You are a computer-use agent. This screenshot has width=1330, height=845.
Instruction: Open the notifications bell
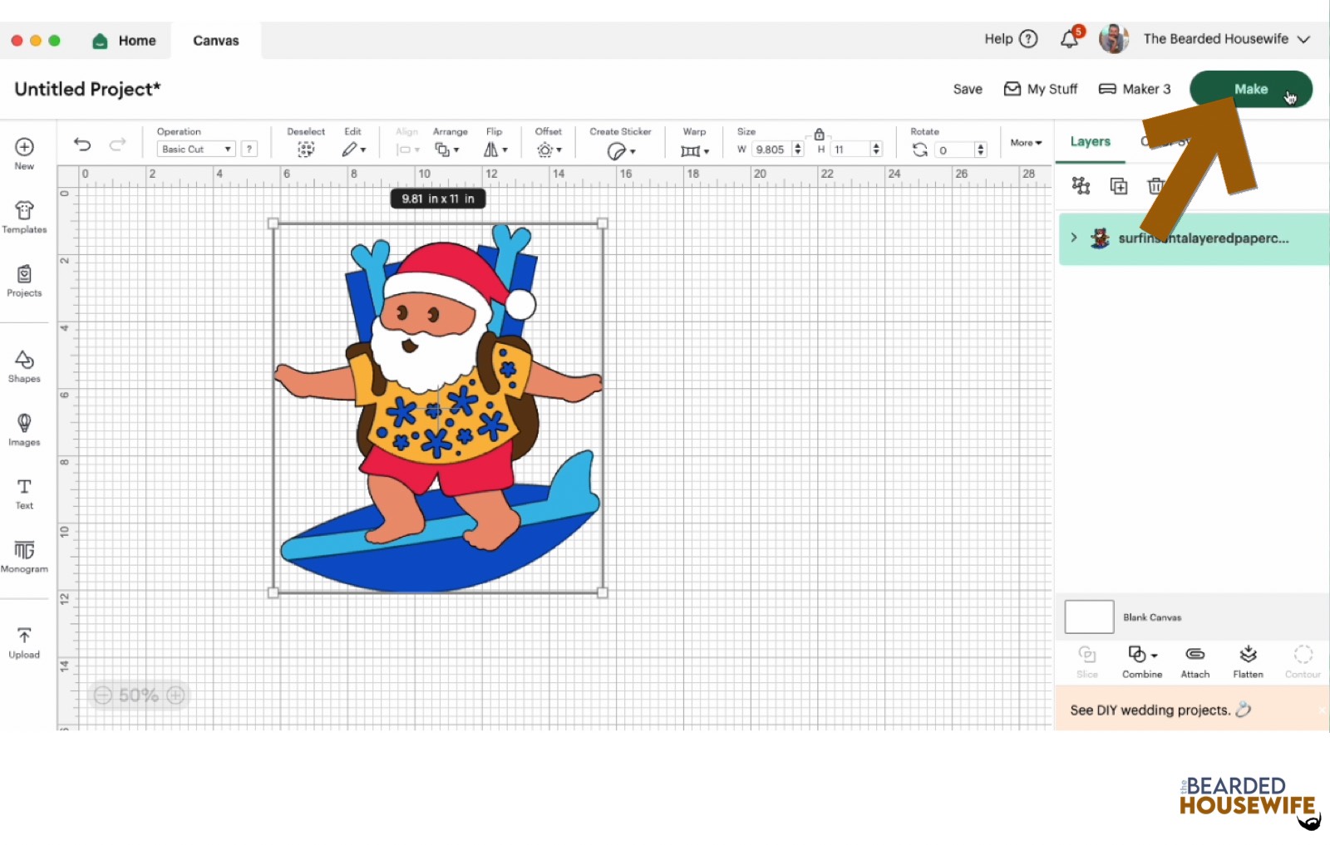[x=1070, y=39]
